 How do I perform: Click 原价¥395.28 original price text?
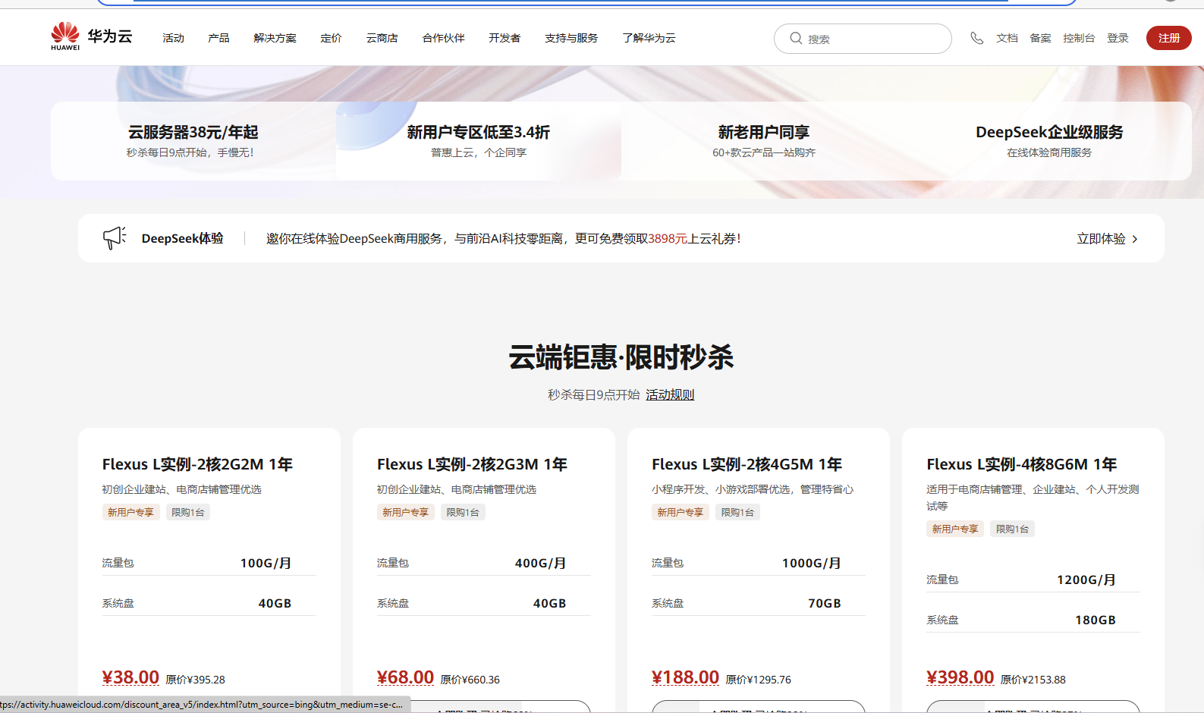[x=195, y=680]
